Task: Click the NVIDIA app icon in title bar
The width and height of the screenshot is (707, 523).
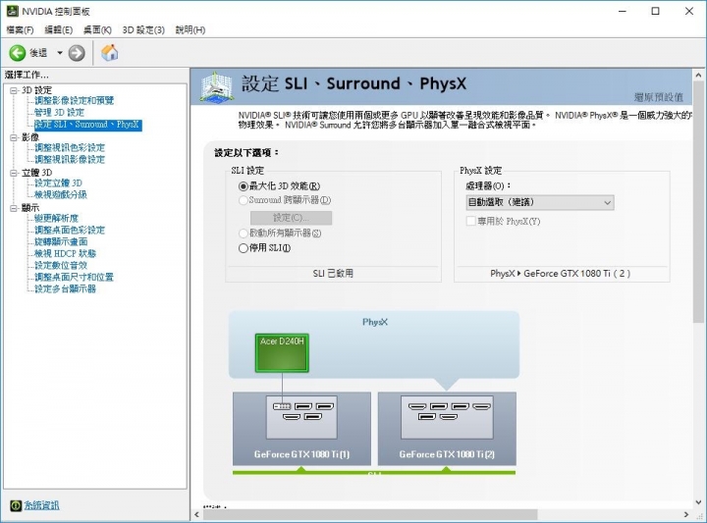Action: coord(12,11)
